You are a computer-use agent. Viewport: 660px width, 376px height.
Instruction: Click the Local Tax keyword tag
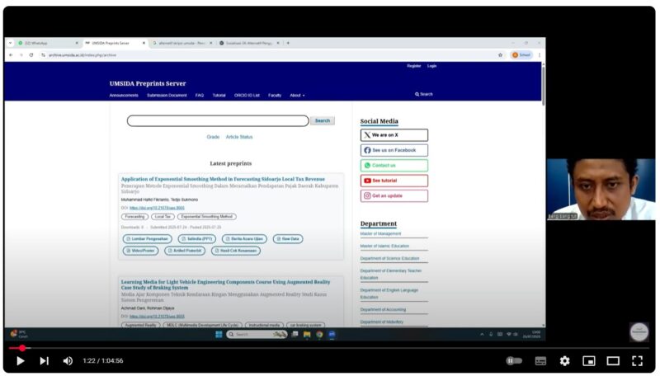163,217
